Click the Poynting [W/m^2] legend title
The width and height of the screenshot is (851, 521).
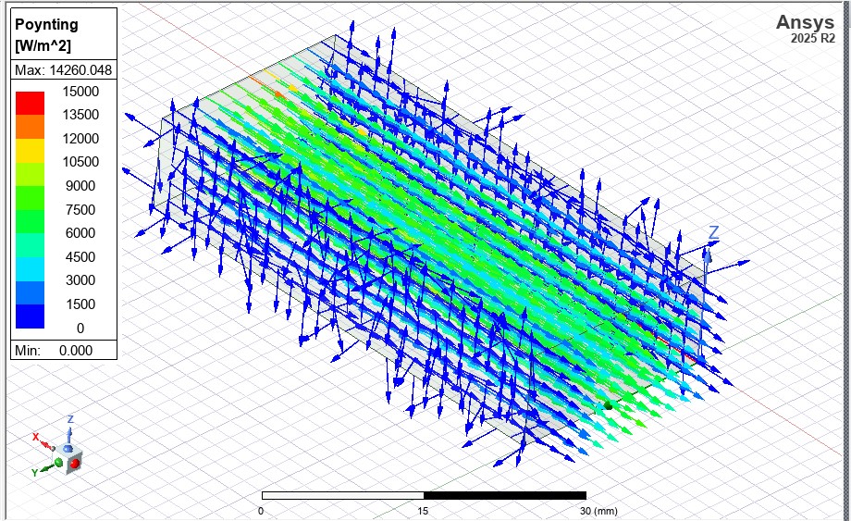[x=47, y=35]
